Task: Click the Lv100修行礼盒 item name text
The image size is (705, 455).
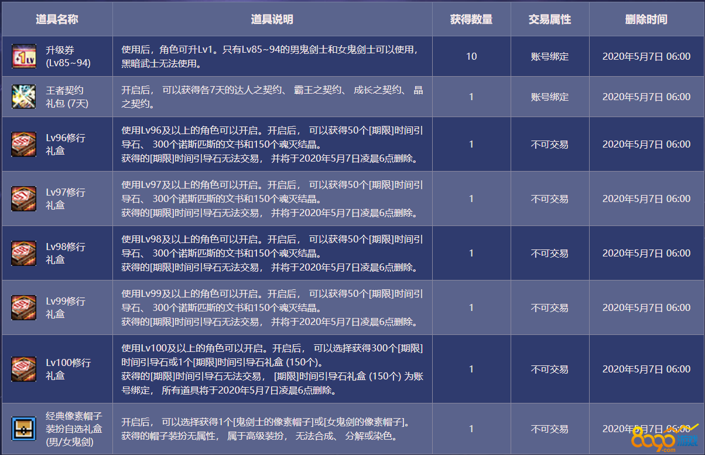Action: [x=69, y=369]
